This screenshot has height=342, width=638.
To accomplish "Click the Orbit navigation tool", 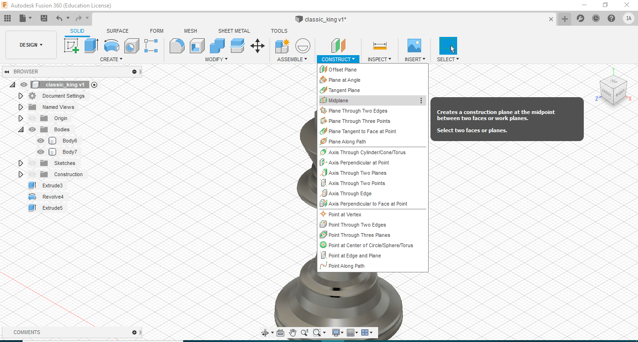I will point(265,333).
